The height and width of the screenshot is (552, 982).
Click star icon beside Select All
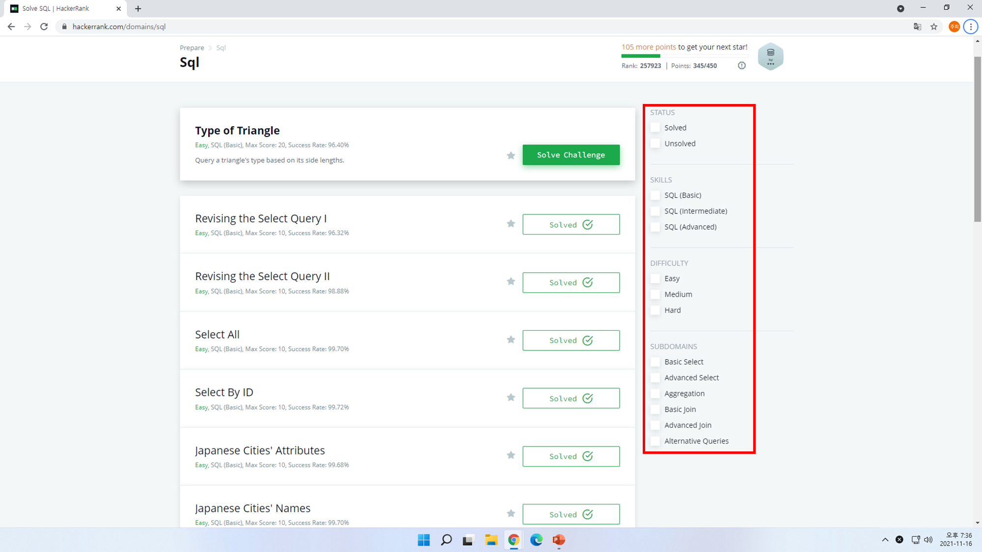click(511, 340)
